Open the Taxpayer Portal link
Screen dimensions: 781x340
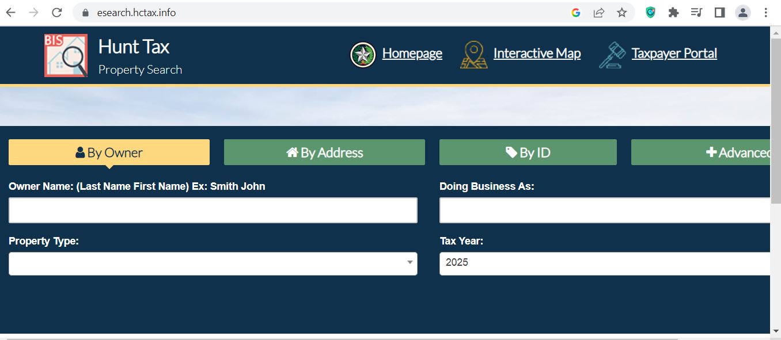(674, 54)
